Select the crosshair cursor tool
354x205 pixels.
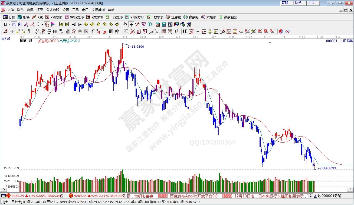coord(131,24)
